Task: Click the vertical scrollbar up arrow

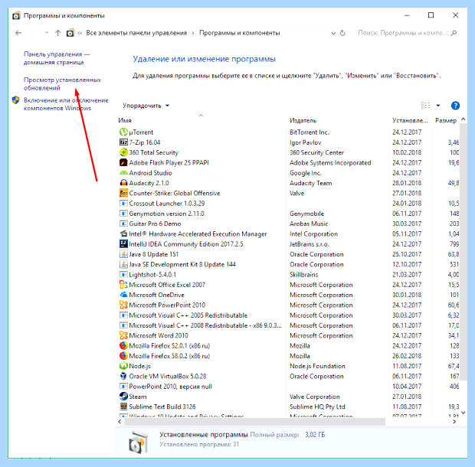Action: pyautogui.click(x=464, y=119)
